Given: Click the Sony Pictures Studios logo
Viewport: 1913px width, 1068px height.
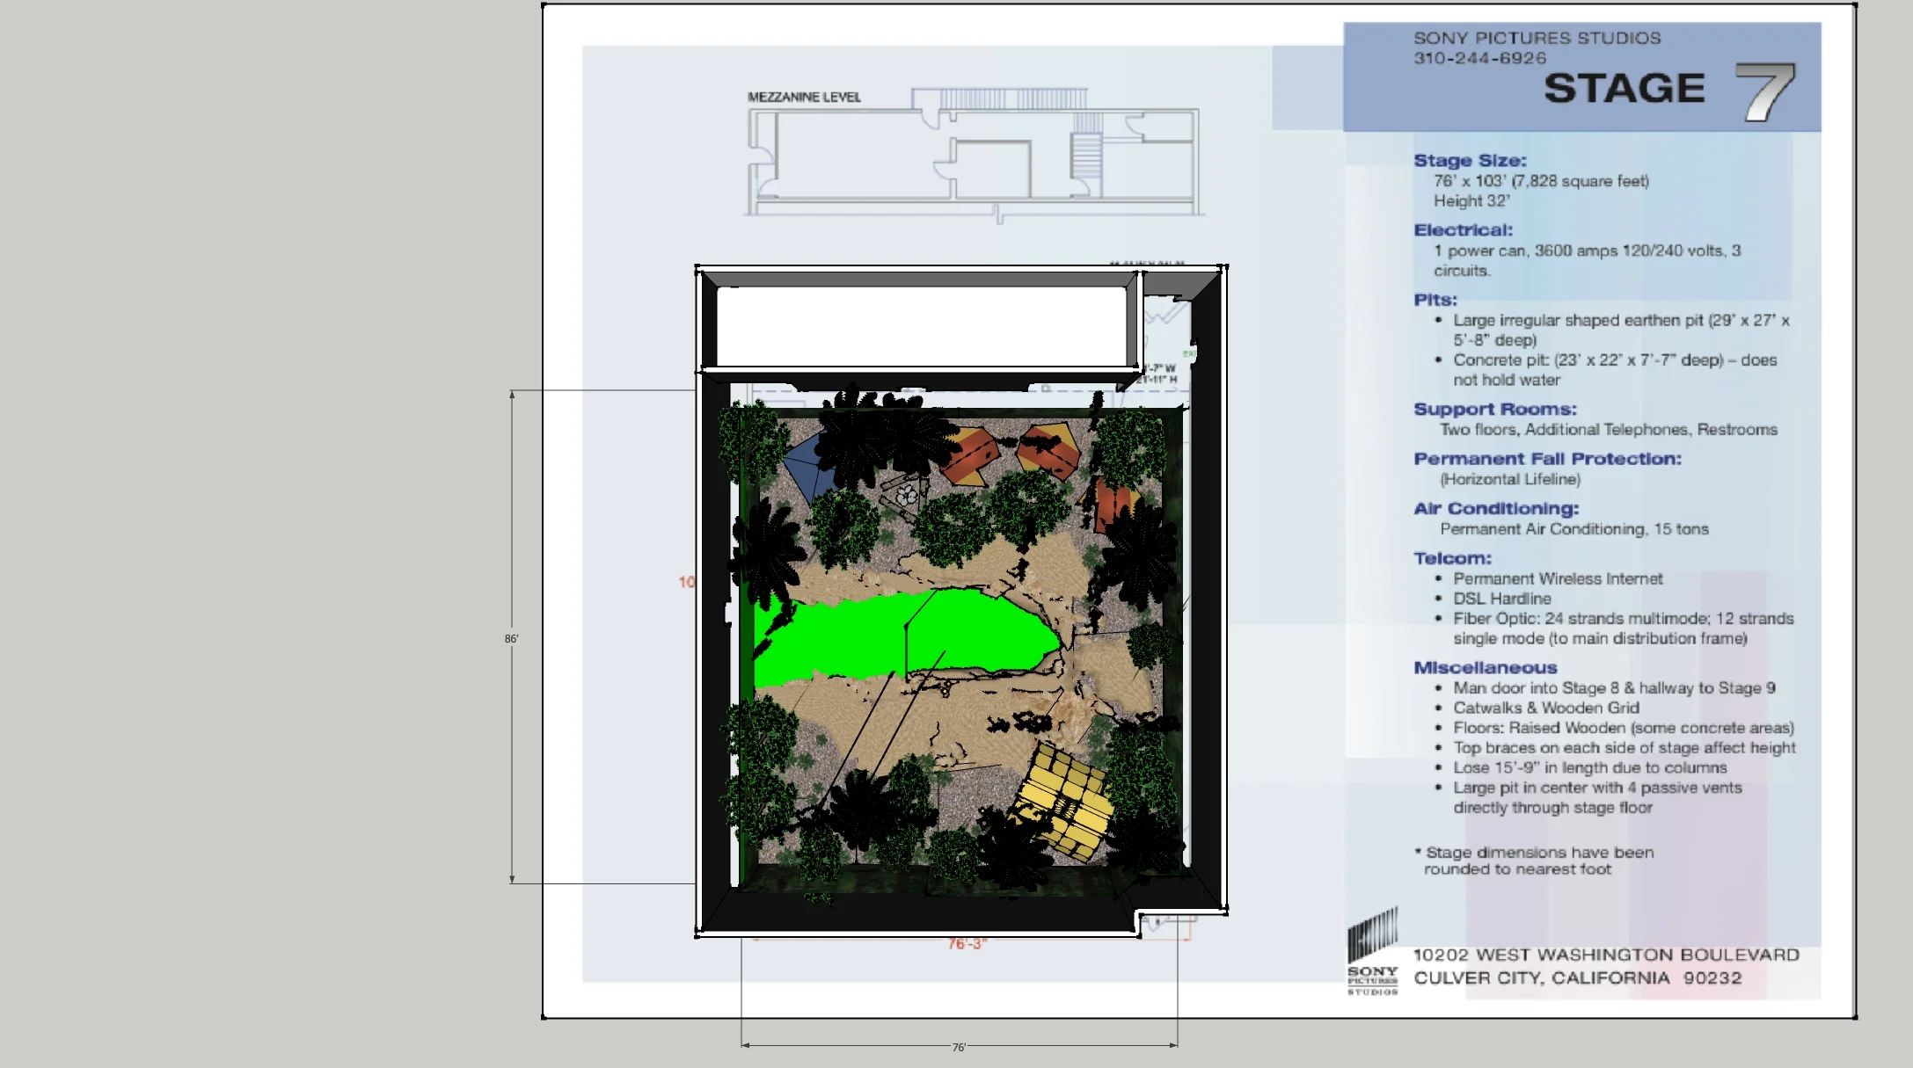Looking at the screenshot, I should 1372,952.
